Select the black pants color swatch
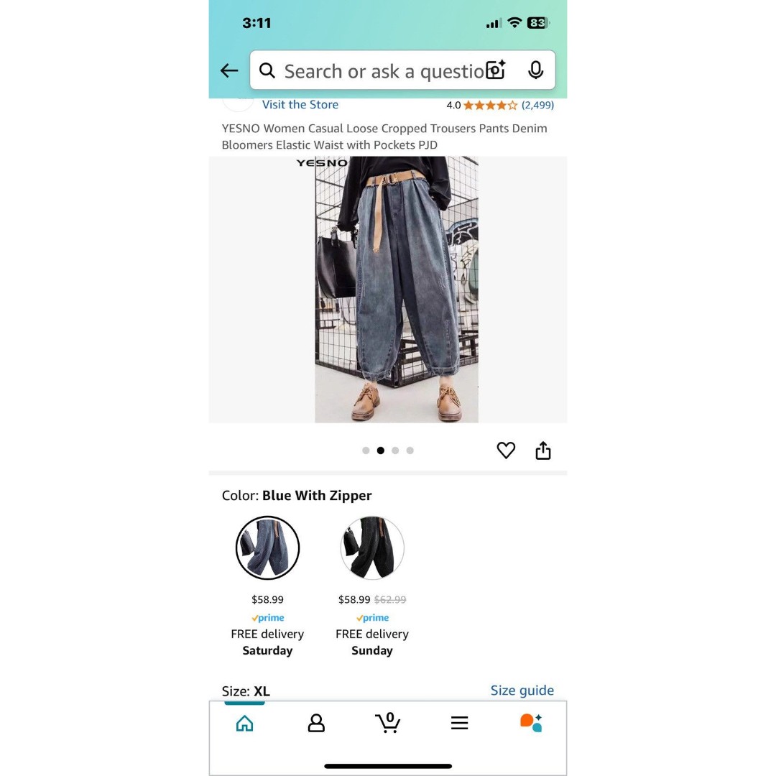776x776 pixels. pyautogui.click(x=372, y=548)
